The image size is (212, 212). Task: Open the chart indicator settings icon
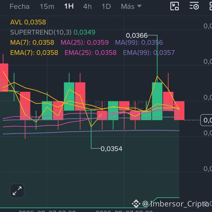pos(194,6)
